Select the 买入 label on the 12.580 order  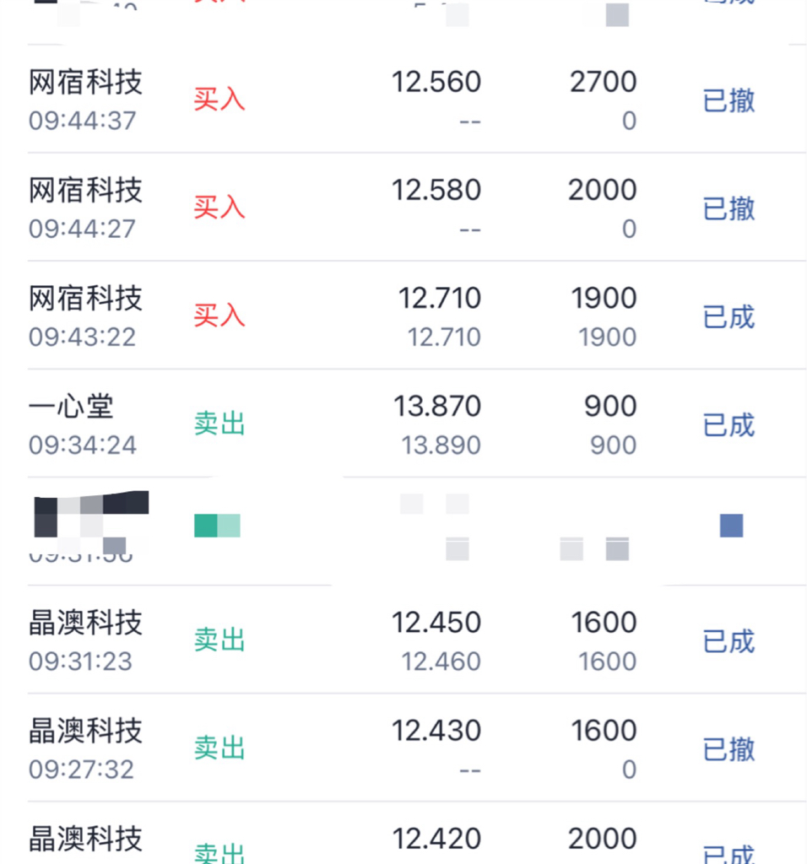click(x=219, y=208)
